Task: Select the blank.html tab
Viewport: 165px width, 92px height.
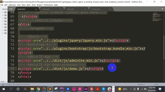Action: click(21, 9)
